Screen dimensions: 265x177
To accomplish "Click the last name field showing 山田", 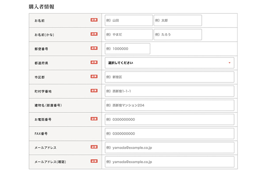I will click(x=129, y=20).
